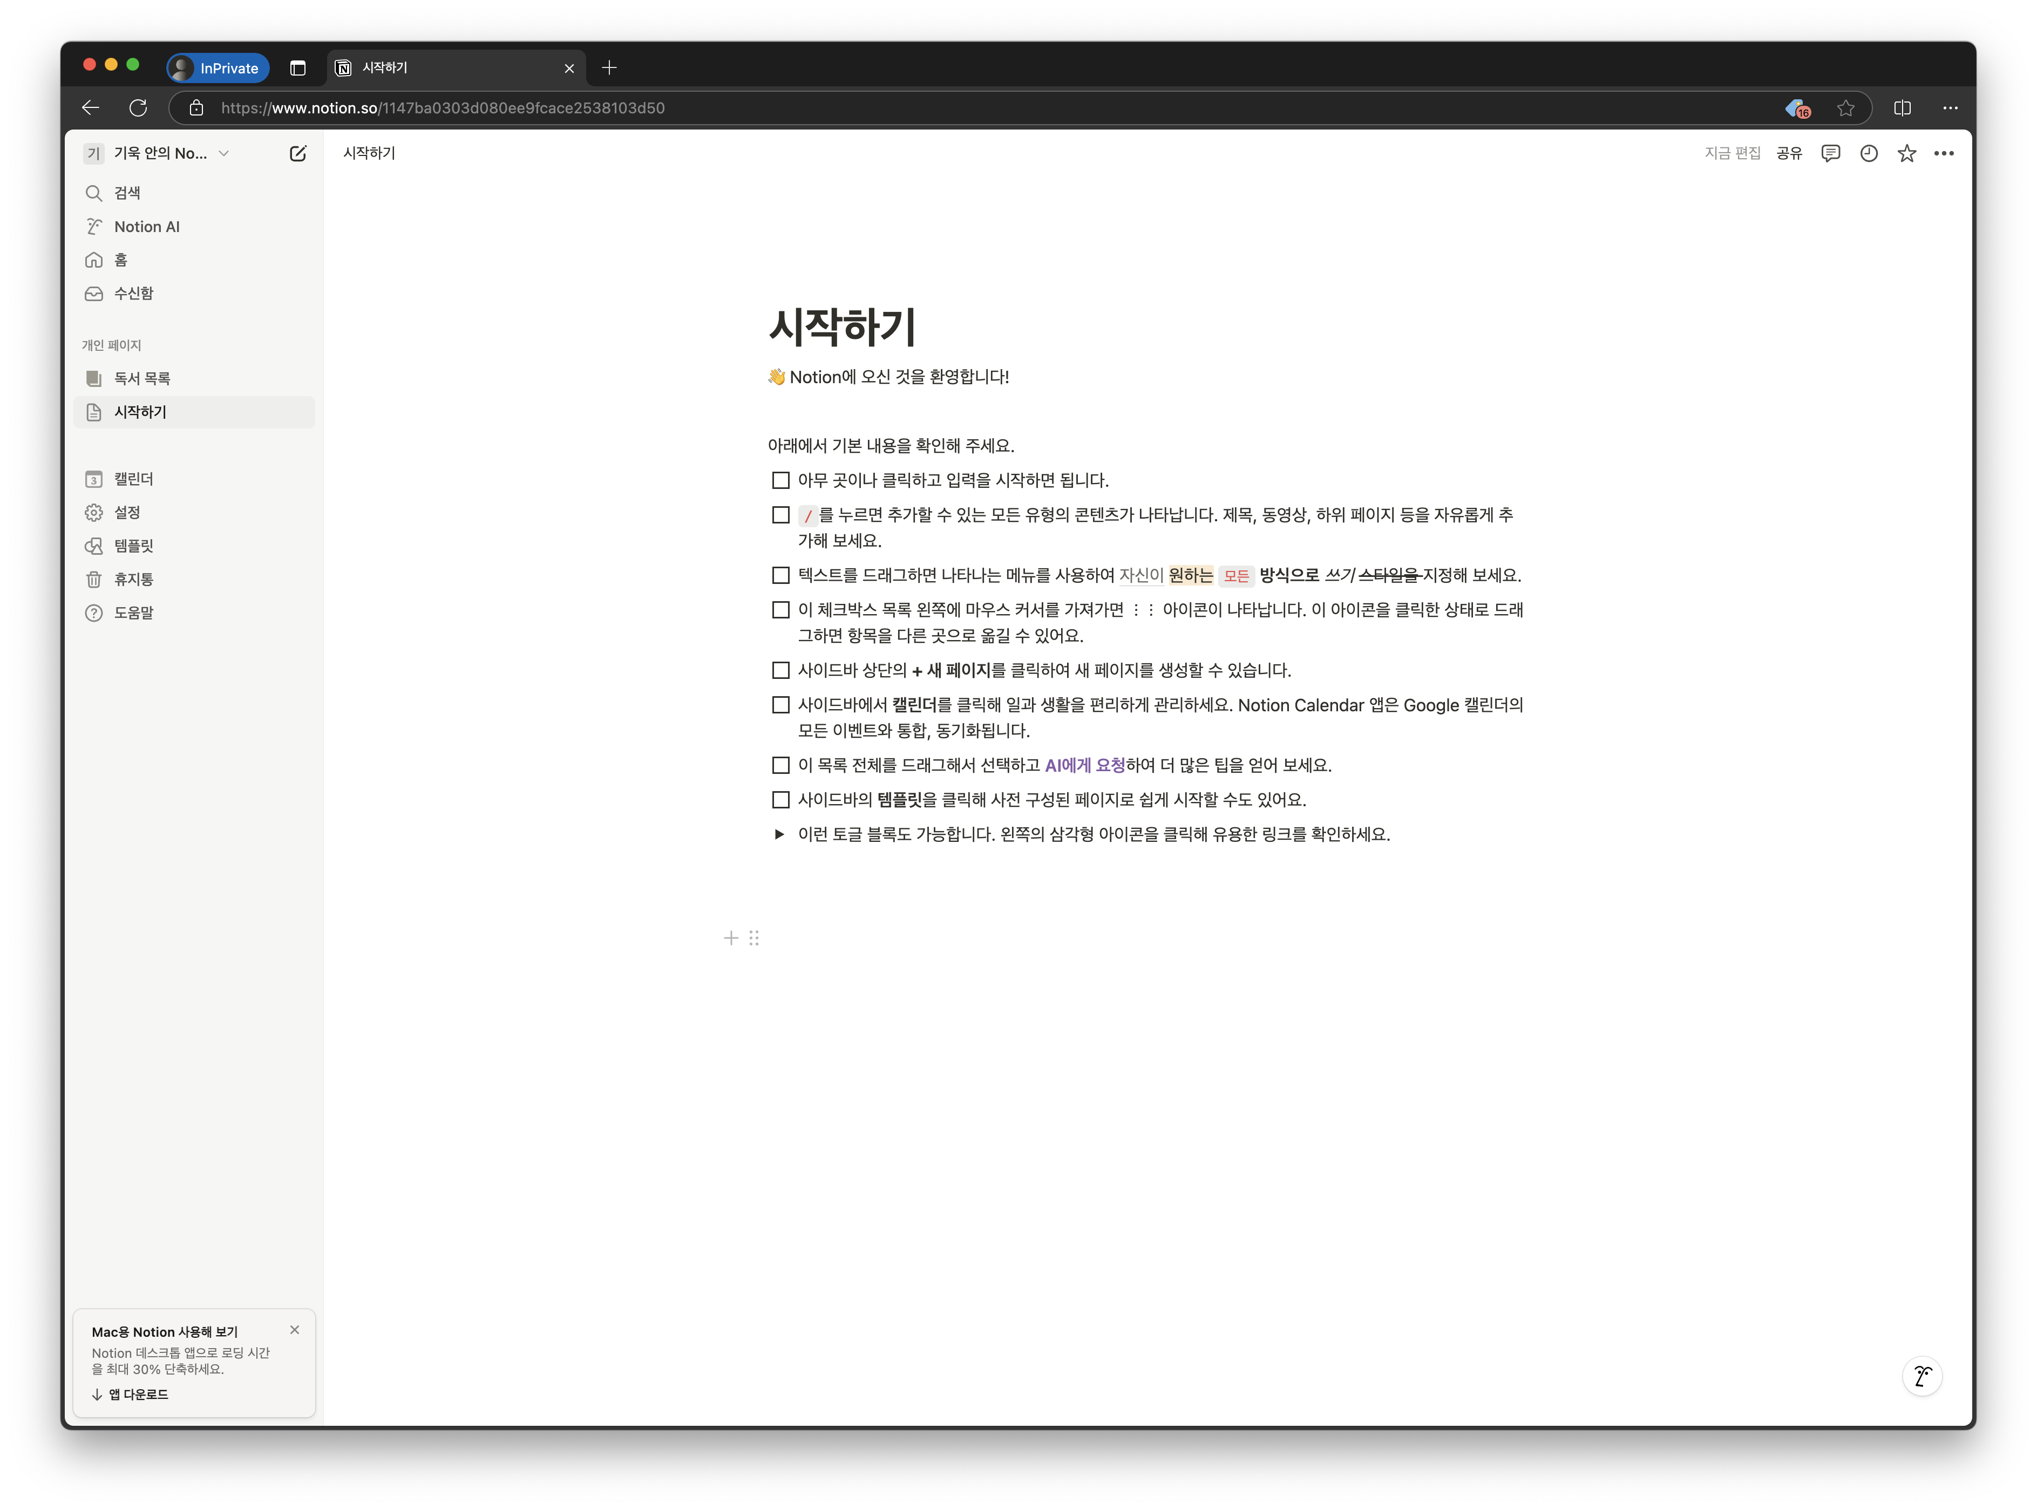Viewport: 2037px width, 1510px height.
Task: Click the Notion AI floating button
Action: pos(1922,1376)
